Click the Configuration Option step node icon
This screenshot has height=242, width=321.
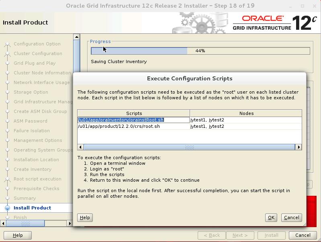(x=7, y=44)
